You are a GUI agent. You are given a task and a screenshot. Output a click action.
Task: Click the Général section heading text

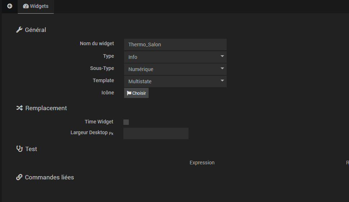[35, 30]
